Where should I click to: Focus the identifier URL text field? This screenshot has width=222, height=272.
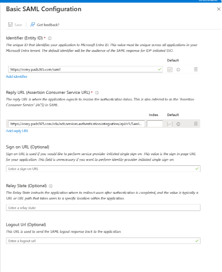point(85,70)
